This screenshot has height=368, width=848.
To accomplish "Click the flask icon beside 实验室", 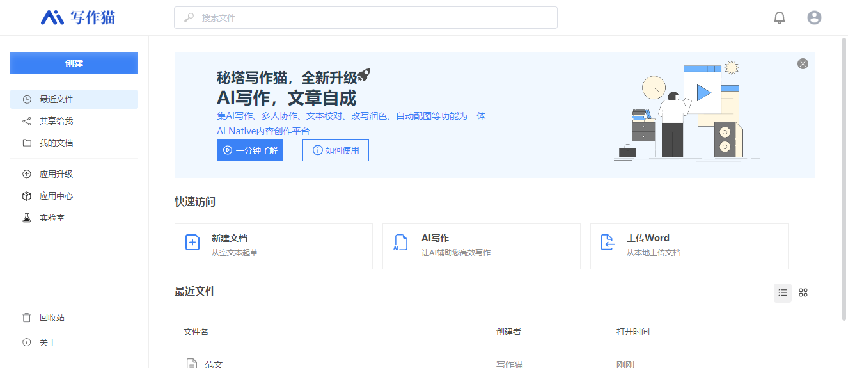I will click(27, 218).
